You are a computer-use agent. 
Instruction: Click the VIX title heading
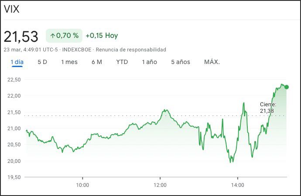click(x=12, y=10)
